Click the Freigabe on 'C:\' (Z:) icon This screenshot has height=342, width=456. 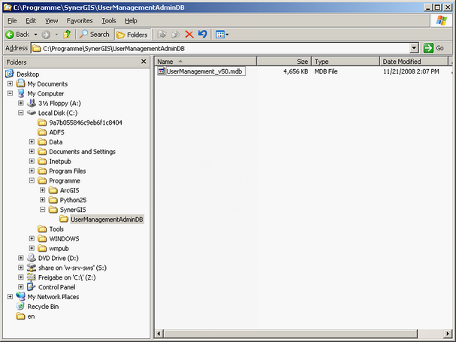tap(32, 277)
